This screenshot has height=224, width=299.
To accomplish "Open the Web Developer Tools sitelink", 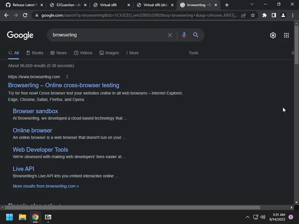I will (40, 150).
